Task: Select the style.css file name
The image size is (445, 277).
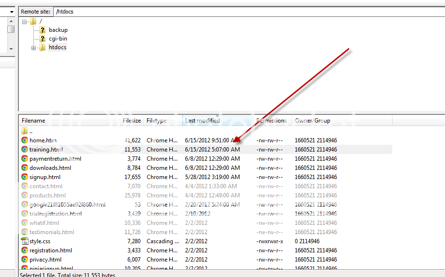Action: pyautogui.click(x=40, y=241)
